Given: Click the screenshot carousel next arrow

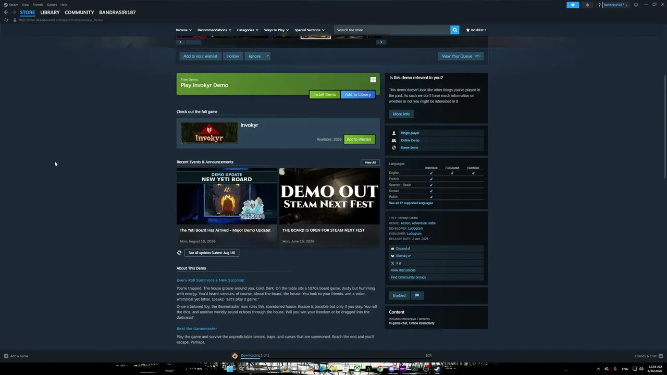Looking at the screenshot, I should click(381, 42).
